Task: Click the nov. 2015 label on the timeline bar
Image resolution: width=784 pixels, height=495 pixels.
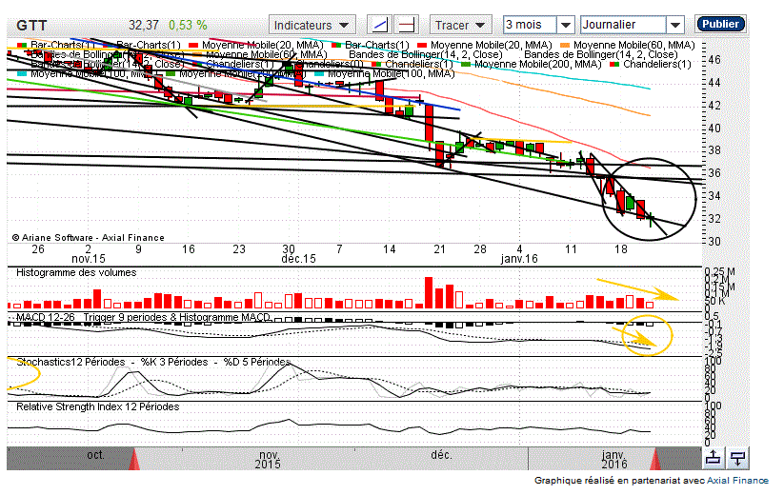Action: pos(268,460)
